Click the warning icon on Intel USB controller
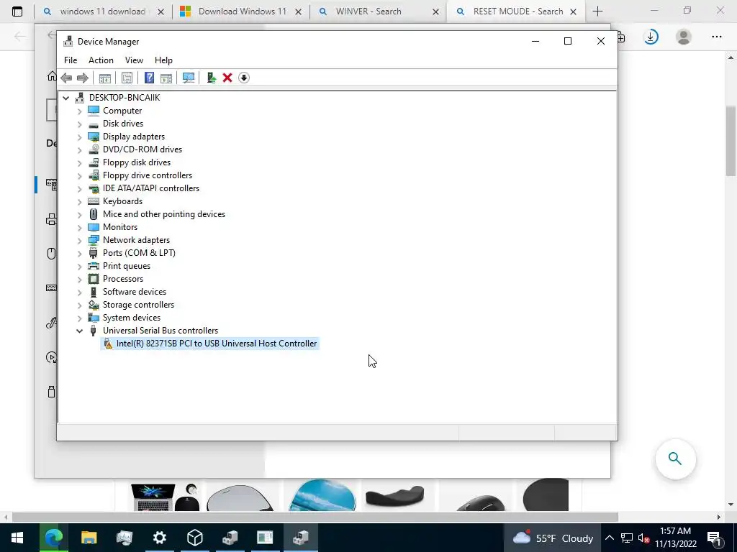 pyautogui.click(x=108, y=344)
